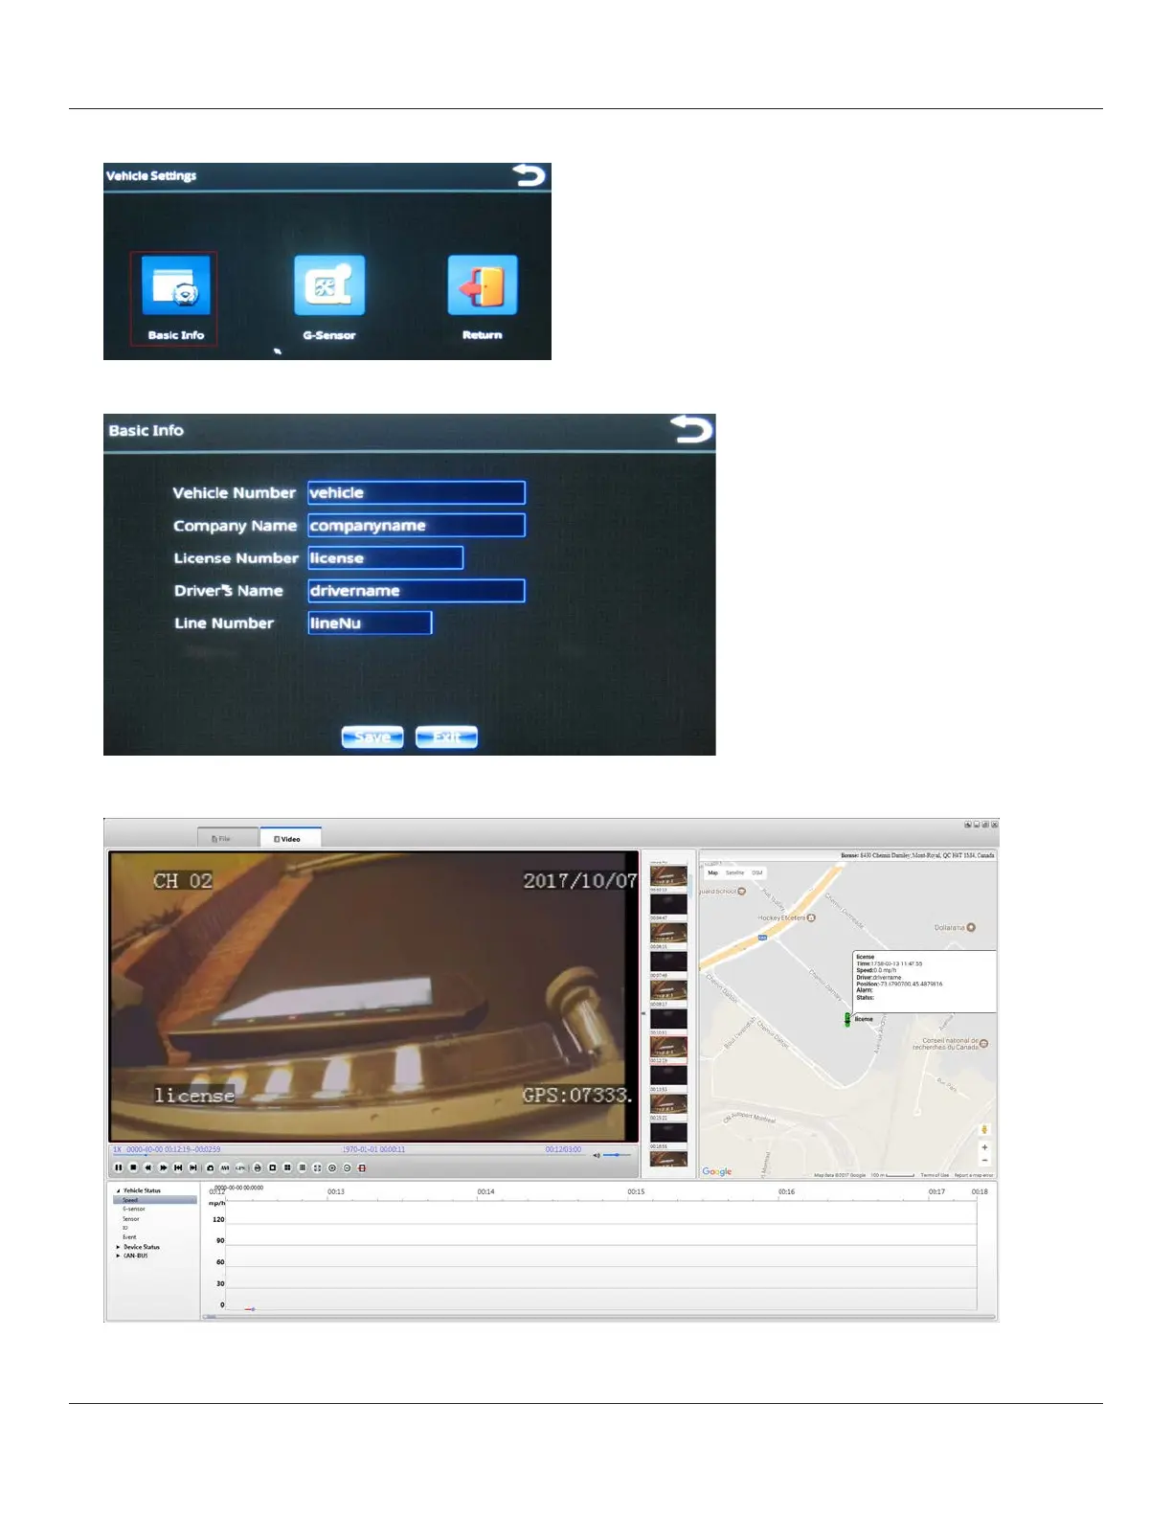Image resolution: width=1172 pixels, height=1517 pixels.
Task: Exit the Basic Info form
Action: pos(446,736)
